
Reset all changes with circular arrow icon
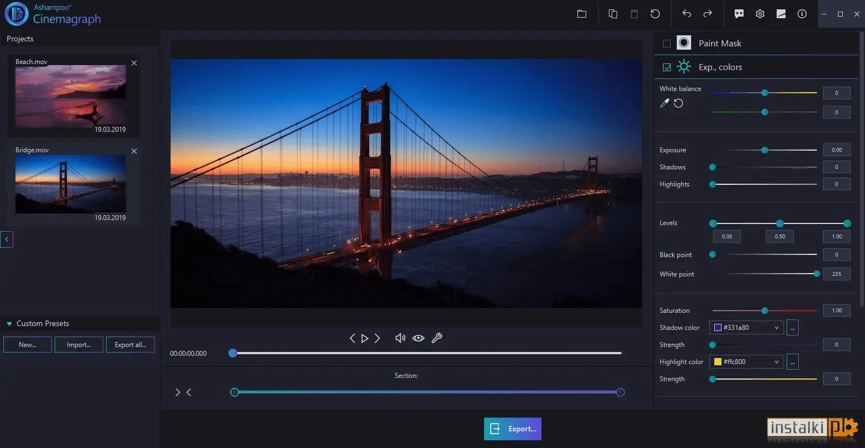click(655, 14)
